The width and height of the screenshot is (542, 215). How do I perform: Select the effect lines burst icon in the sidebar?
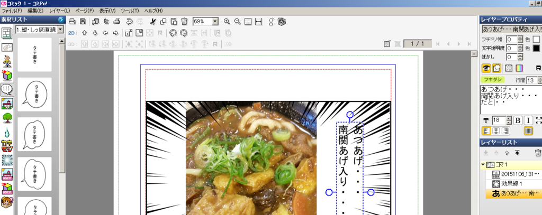point(6,160)
